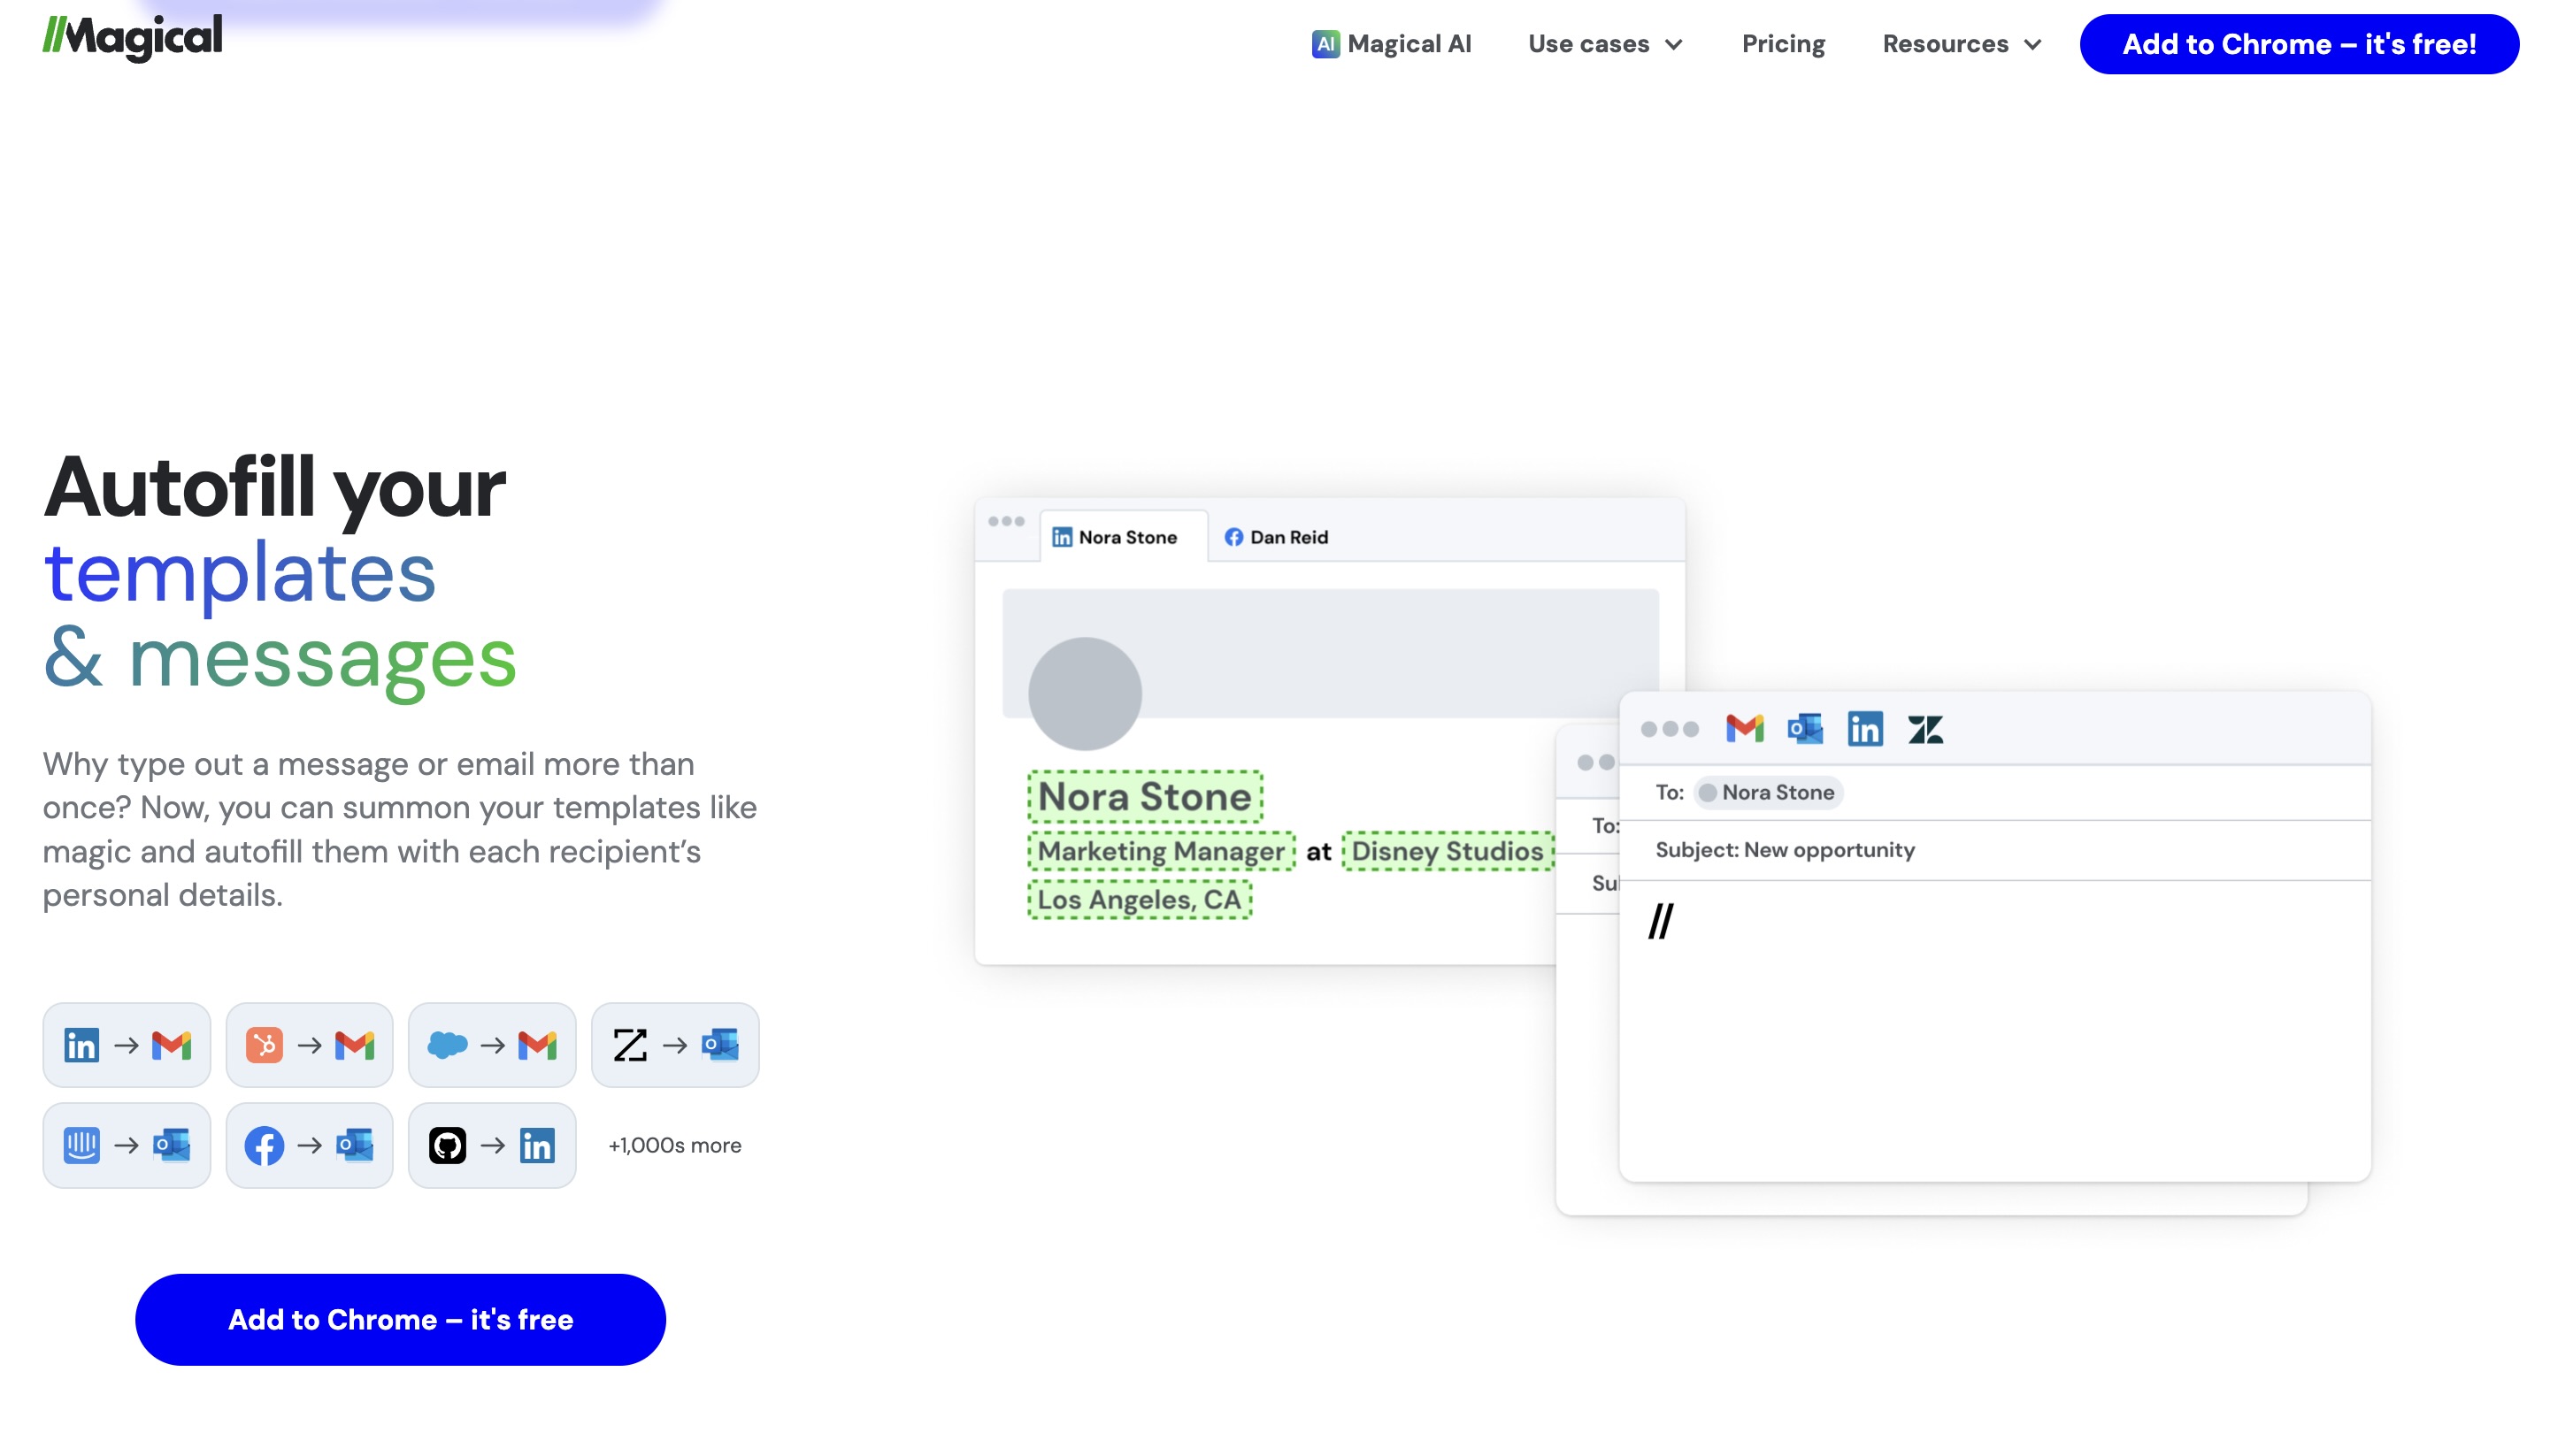Click the Nora Stone recipient chip
This screenshot has width=2573, height=1456.
coord(1768,792)
